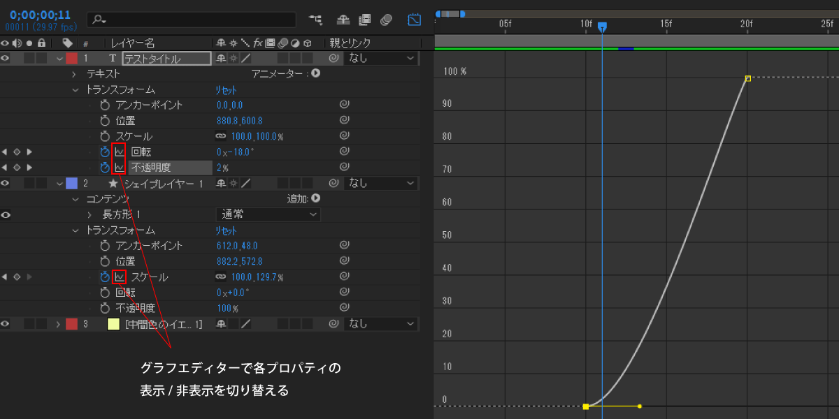Screen dimensions: 839x419
Task: Click graph icon beside シェイプレイヤー 1 スケール
Action: [x=119, y=277]
